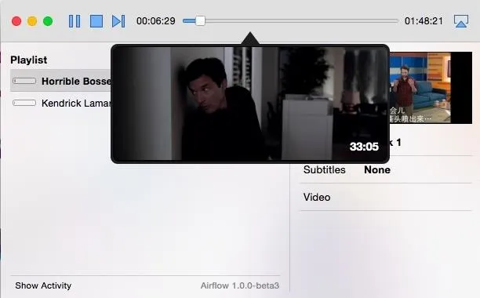Click the current video thumbnail on right
This screenshot has height=298, width=480.
tap(431, 88)
